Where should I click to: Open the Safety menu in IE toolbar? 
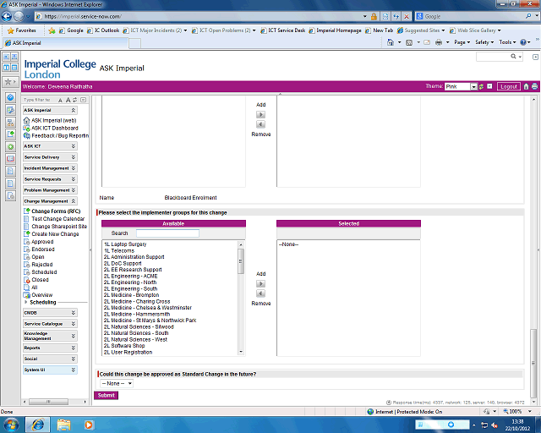click(x=485, y=42)
